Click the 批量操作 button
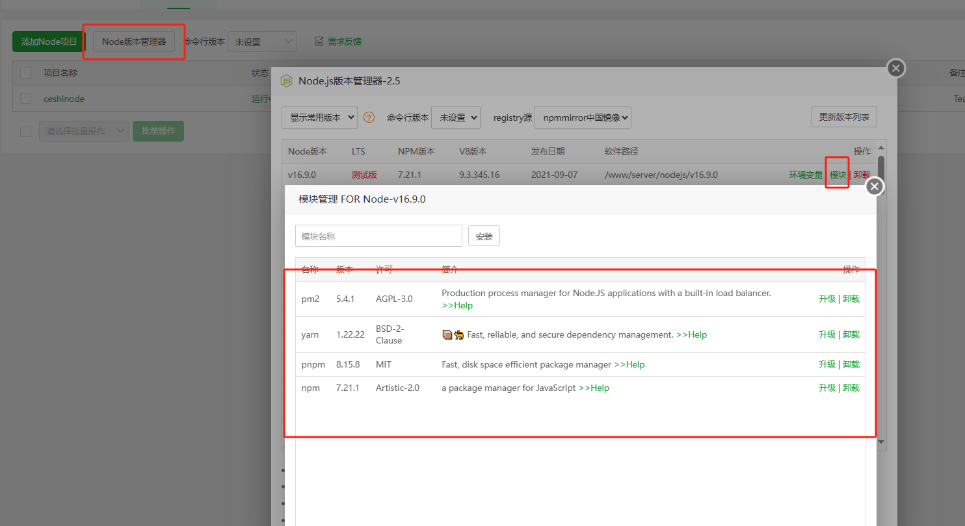 coord(158,131)
